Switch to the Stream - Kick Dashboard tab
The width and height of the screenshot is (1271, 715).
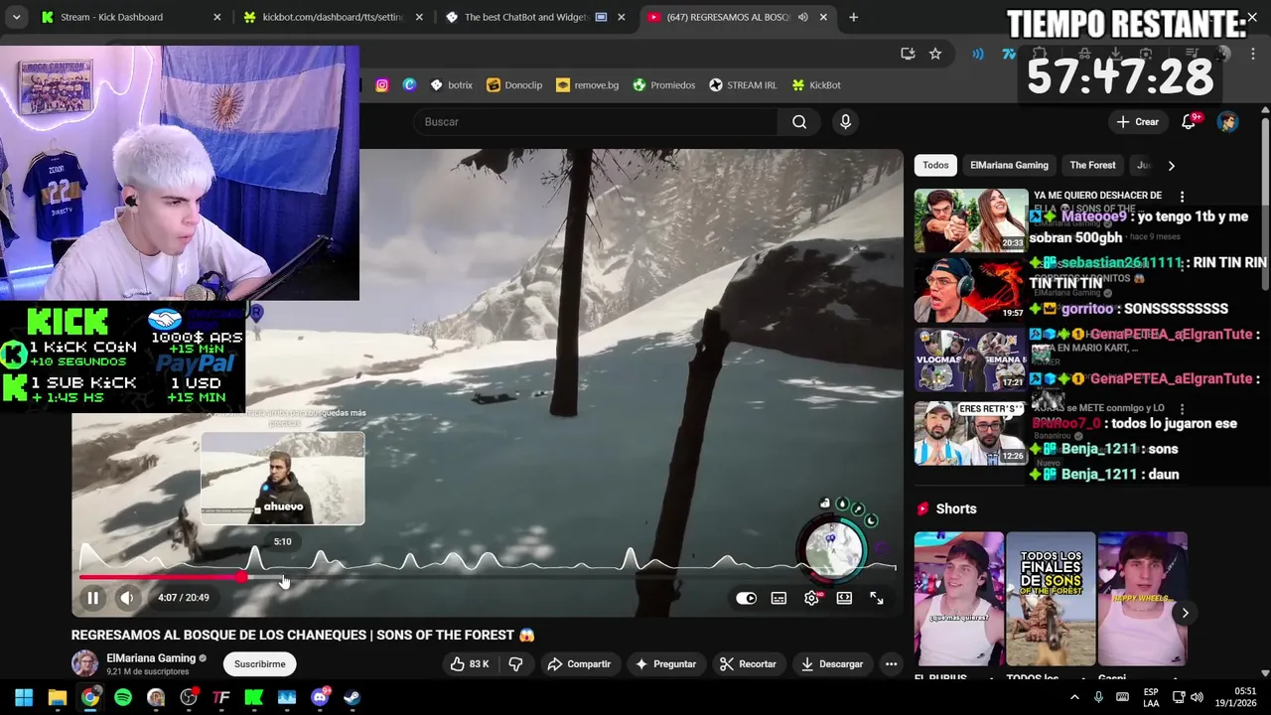coord(130,17)
